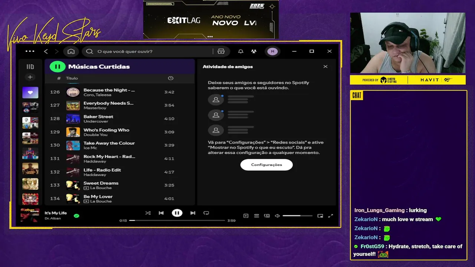Viewport: 475px width, 267px height.
Task: Toggle the green liked checkmark for It's My Life
Action: (x=76, y=215)
